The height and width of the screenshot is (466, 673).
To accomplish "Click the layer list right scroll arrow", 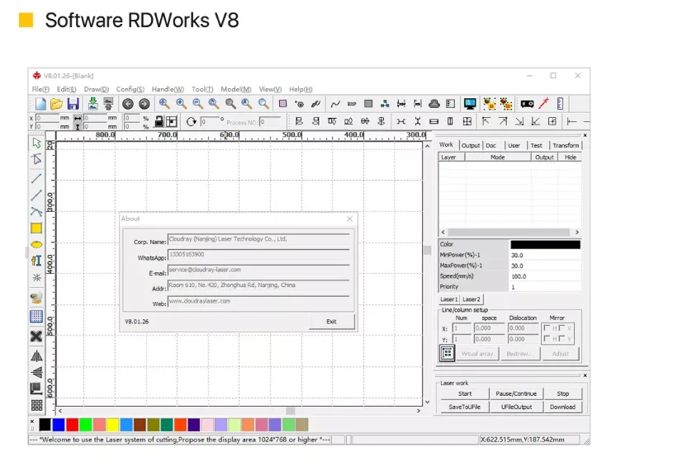I will pos(577,232).
